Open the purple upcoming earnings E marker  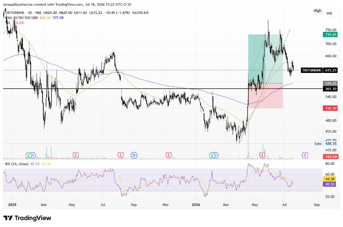305,156
